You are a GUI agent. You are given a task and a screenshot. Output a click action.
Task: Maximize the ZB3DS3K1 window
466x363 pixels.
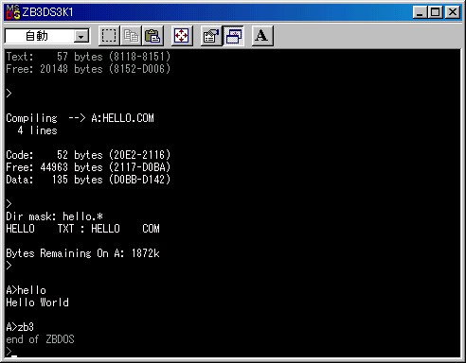pyautogui.click(x=435, y=12)
